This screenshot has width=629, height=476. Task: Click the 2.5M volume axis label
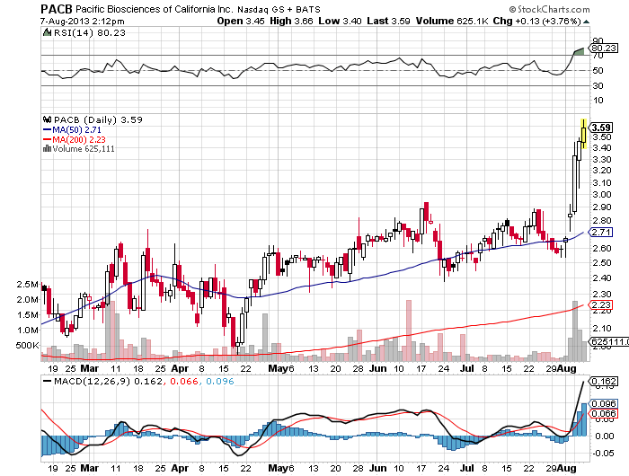pyautogui.click(x=27, y=285)
